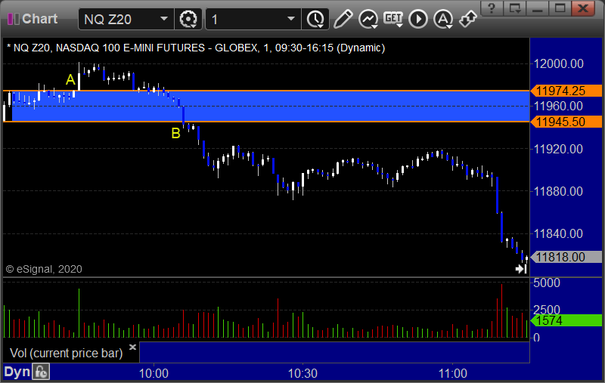Open the help question mark button

[492, 8]
